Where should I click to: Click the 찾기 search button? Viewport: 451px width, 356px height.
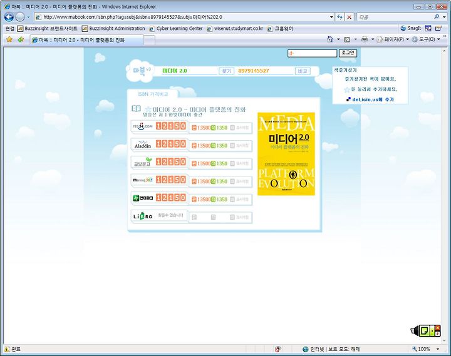point(226,71)
